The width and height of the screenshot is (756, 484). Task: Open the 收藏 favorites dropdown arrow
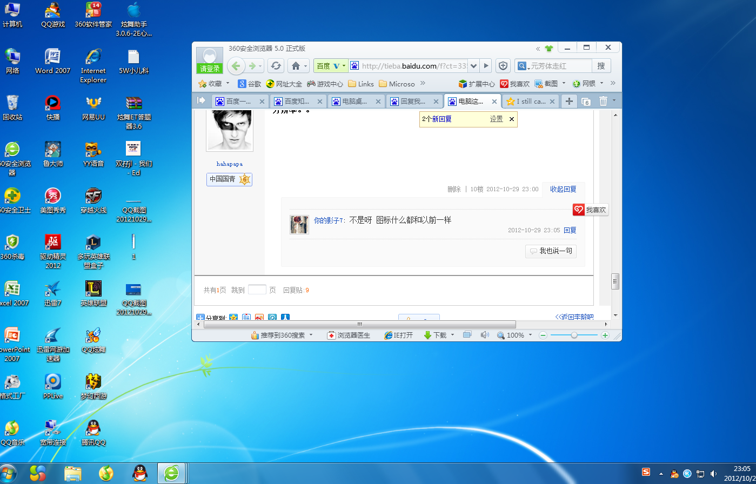click(228, 83)
